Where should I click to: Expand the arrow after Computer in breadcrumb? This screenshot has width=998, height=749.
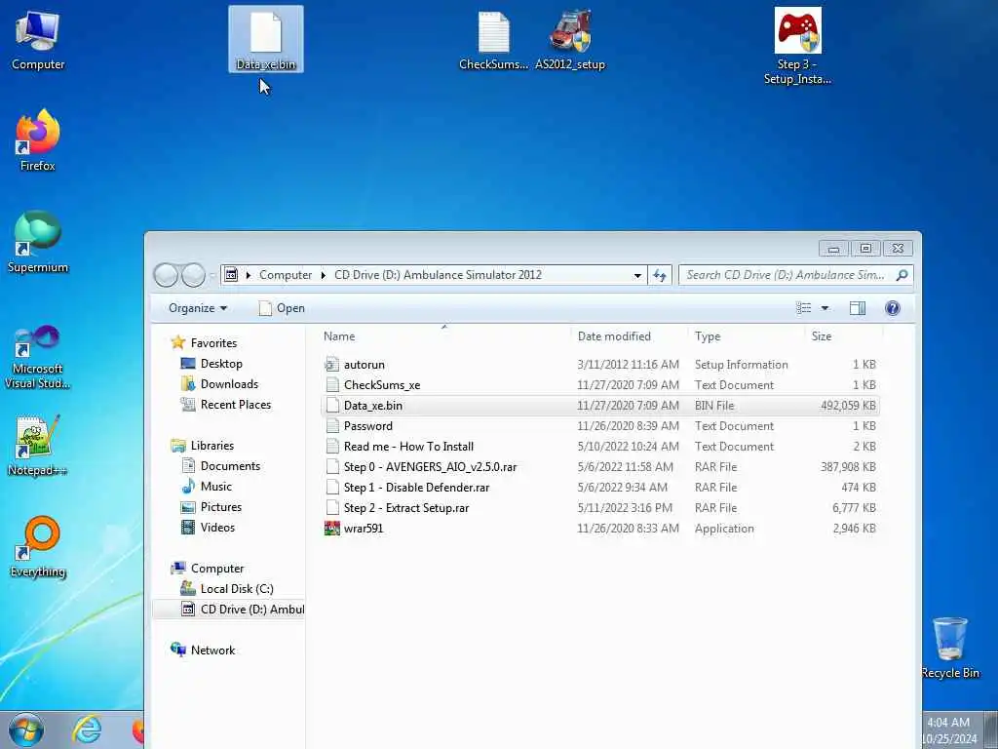point(324,275)
